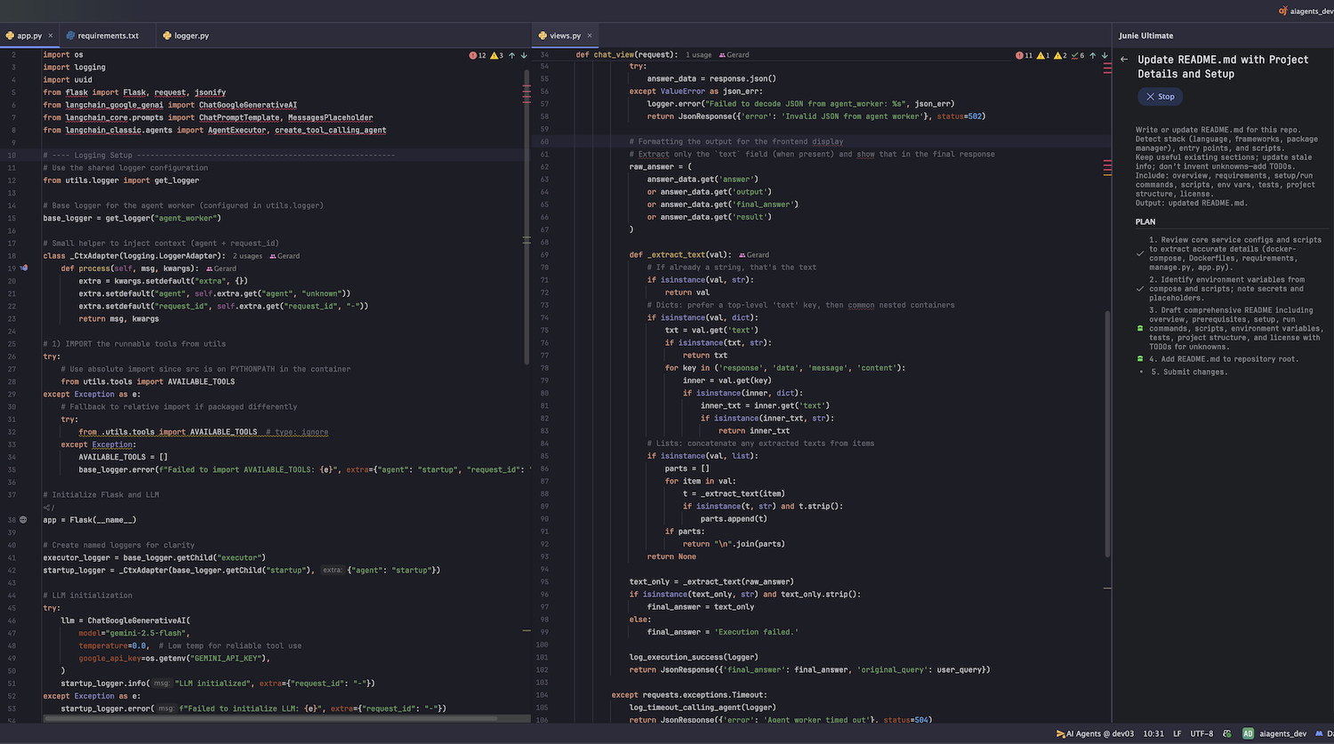Click the '2 usages' hint above _CtxAdapter class
This screenshot has width=1334, height=744.
(247, 256)
